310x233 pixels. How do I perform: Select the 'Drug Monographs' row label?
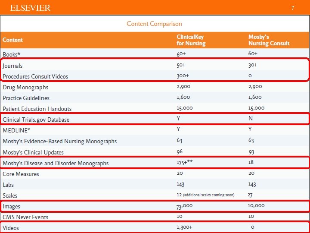25,87
